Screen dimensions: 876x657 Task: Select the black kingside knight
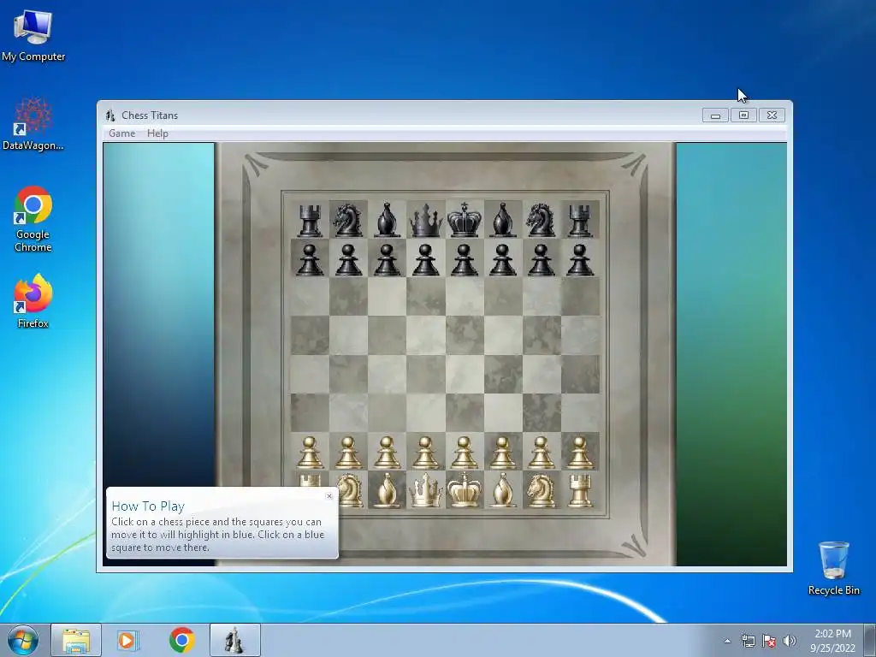(x=541, y=220)
